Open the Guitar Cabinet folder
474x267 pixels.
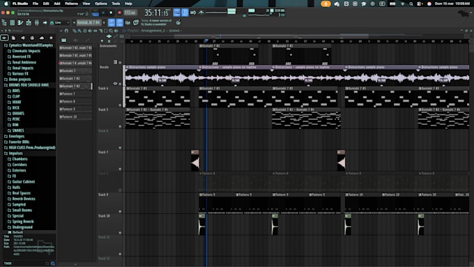click(21, 182)
